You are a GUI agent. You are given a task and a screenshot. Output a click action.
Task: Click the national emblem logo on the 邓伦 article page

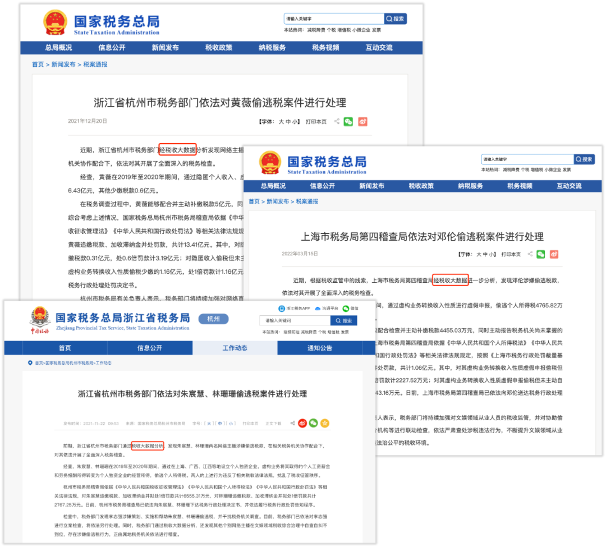coord(270,163)
